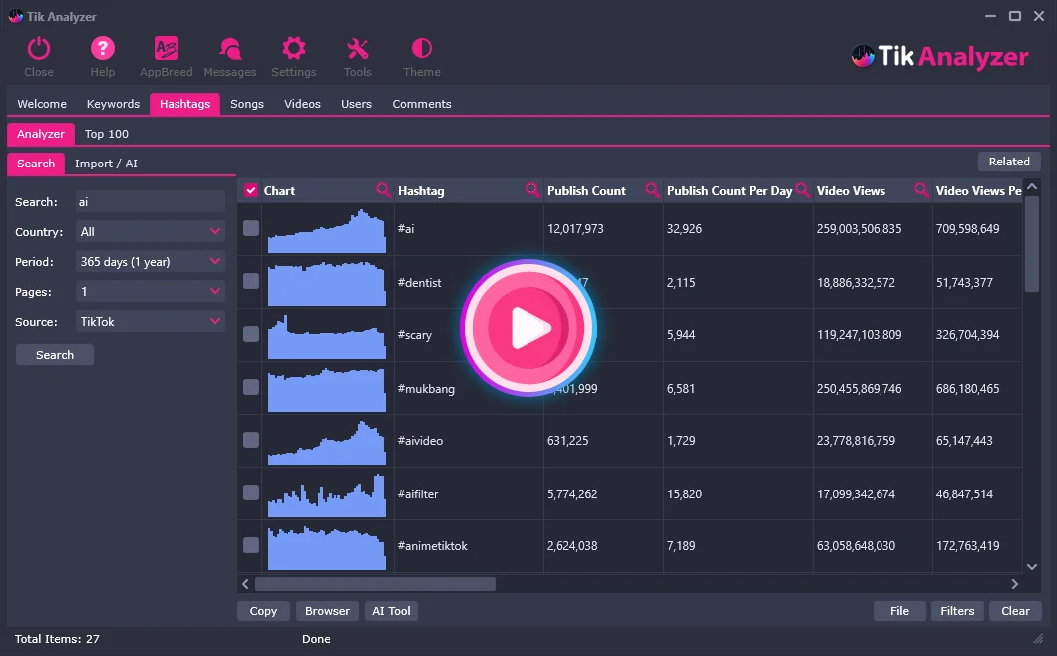Open the Top 100 tab

point(107,134)
